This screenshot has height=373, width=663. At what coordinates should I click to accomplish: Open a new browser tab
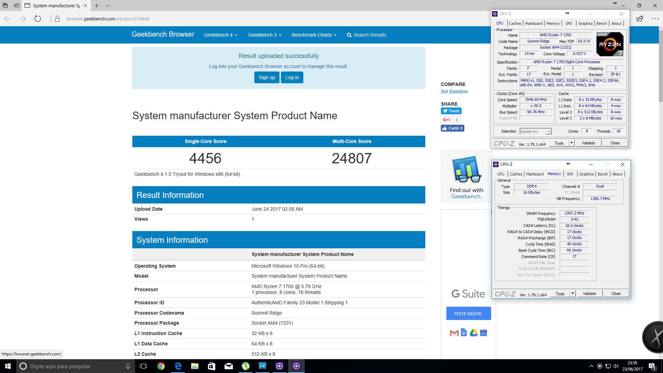97,6
